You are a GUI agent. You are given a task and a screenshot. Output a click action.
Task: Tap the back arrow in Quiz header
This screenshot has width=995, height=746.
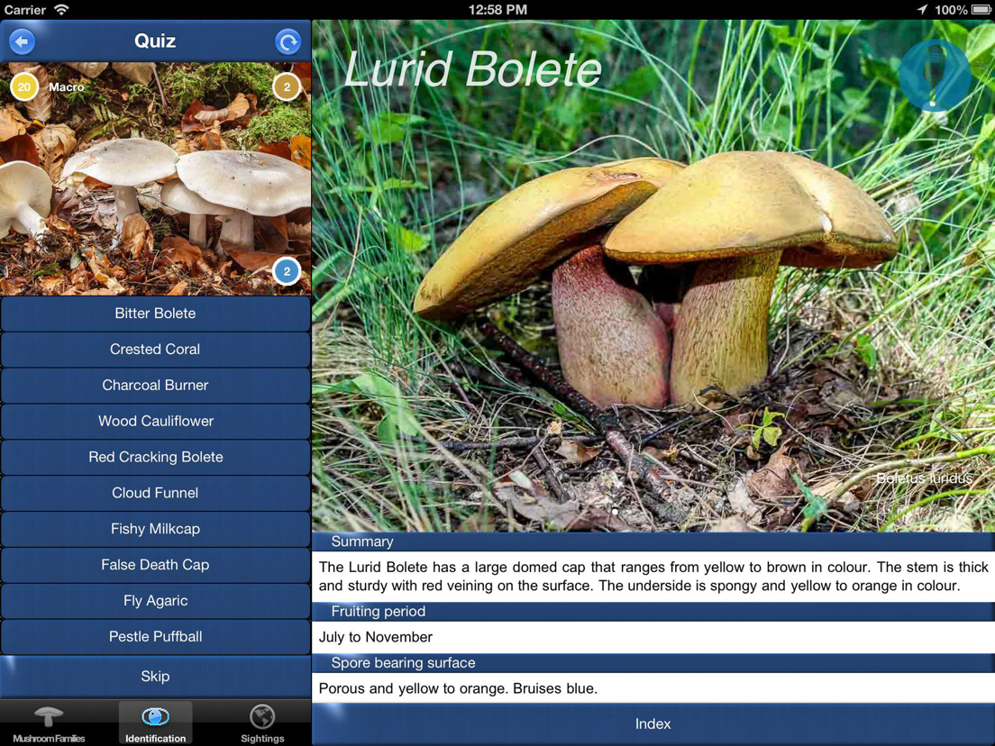[23, 41]
